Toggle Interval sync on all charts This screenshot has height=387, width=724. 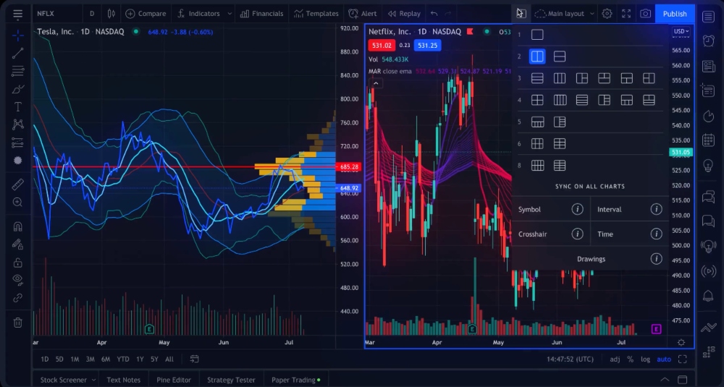coord(610,209)
